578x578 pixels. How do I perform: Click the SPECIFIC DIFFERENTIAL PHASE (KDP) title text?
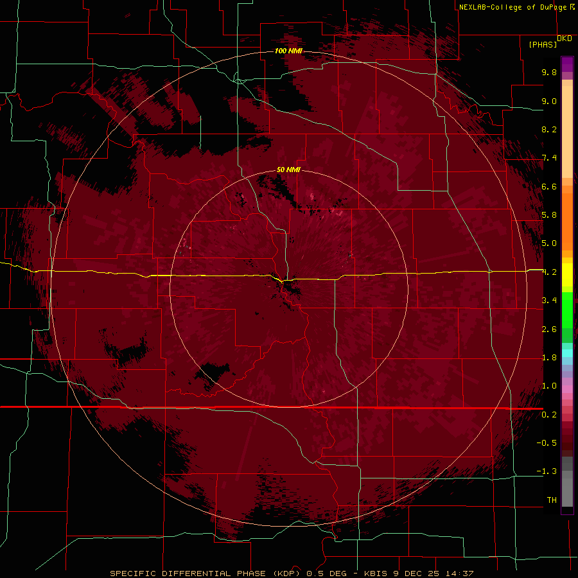pos(205,574)
